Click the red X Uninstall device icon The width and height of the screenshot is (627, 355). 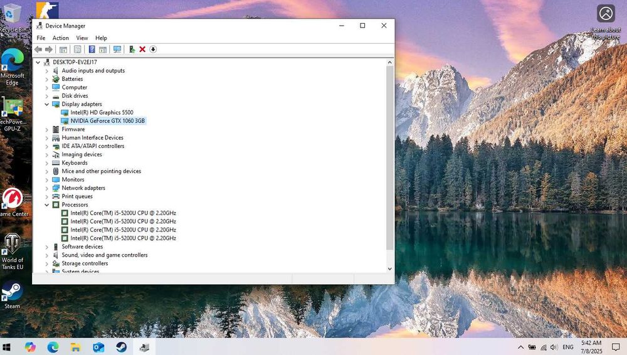coord(142,49)
